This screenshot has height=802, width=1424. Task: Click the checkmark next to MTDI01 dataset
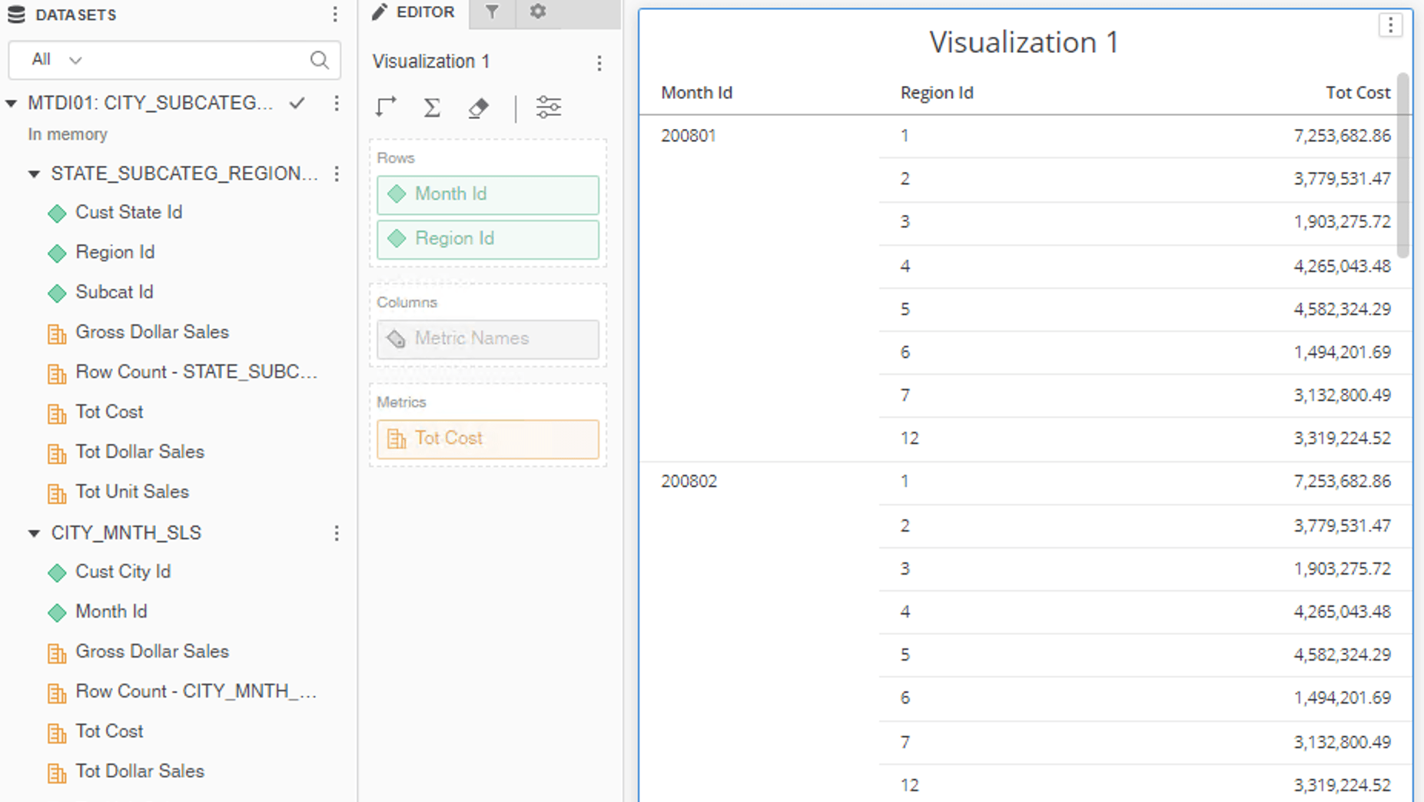(x=297, y=103)
